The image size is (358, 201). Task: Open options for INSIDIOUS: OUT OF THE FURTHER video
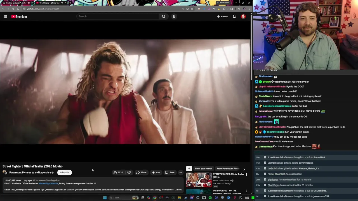pyautogui.click(x=246, y=191)
